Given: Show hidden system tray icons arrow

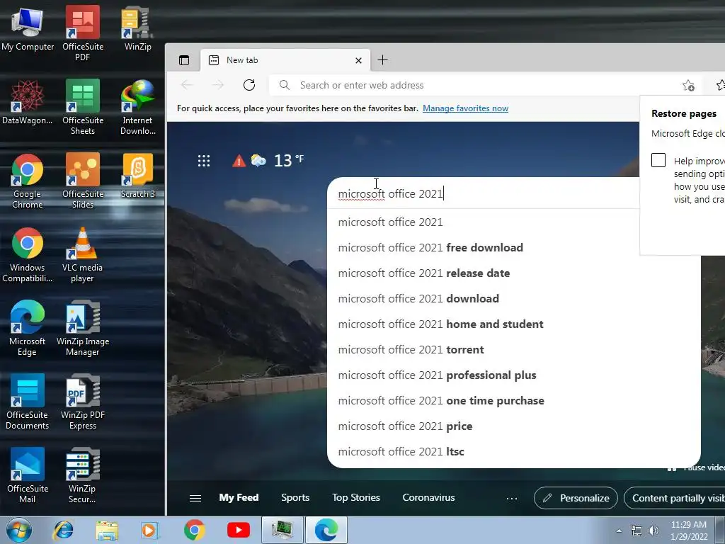Looking at the screenshot, I should pos(619,531).
